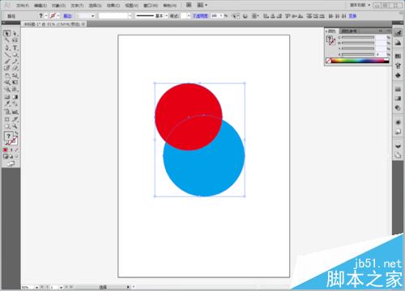405x291 pixels.
Task: Open the Symbols panel from right dock
Action: point(398,75)
